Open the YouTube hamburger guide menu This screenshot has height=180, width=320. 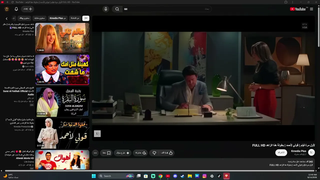(x=311, y=9)
